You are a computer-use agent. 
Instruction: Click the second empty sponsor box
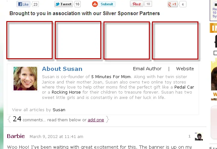click(x=78, y=40)
